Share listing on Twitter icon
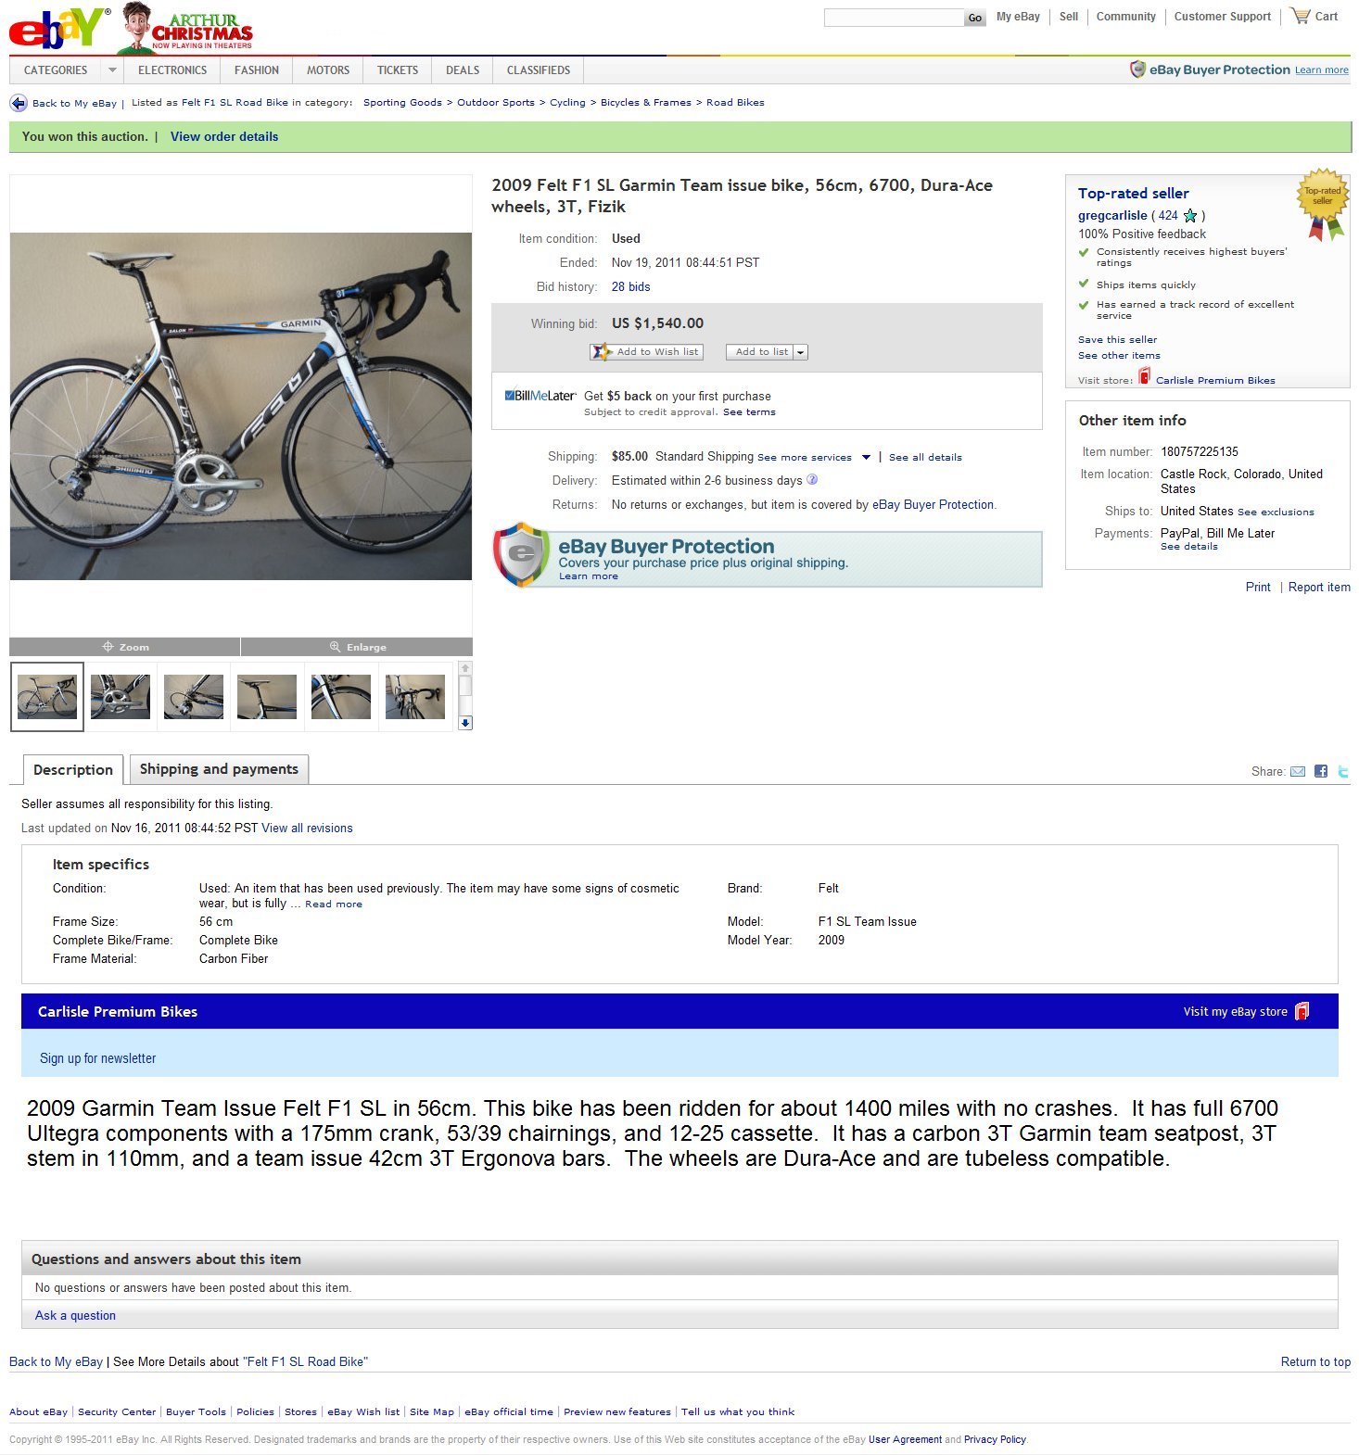The width and height of the screenshot is (1359, 1455). [x=1342, y=771]
